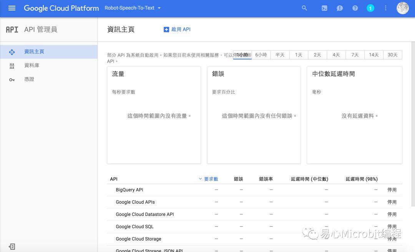Open the help question mark icon
415x252 pixels.
355,8
